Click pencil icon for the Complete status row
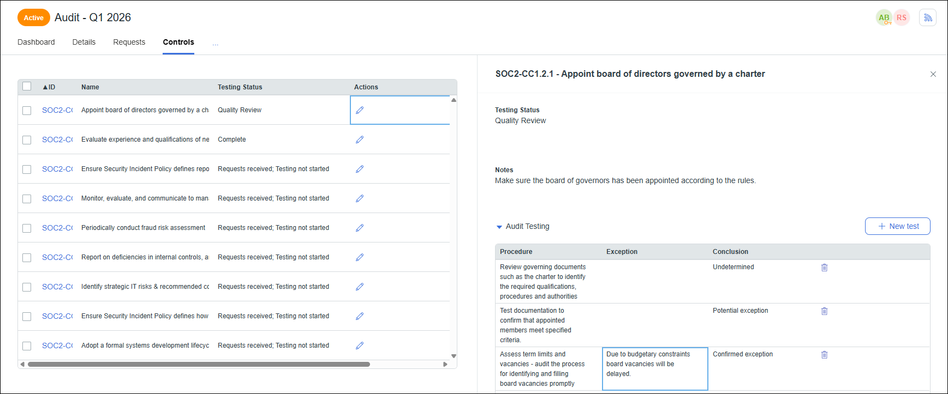The image size is (948, 394). point(360,140)
